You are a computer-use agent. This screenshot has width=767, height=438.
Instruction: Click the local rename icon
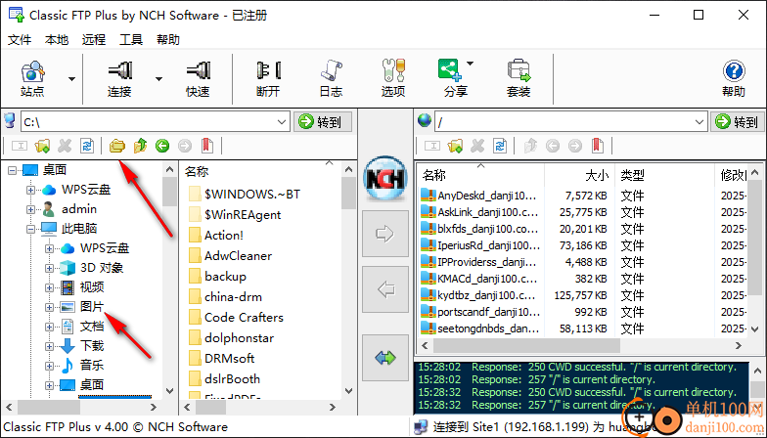(20, 146)
